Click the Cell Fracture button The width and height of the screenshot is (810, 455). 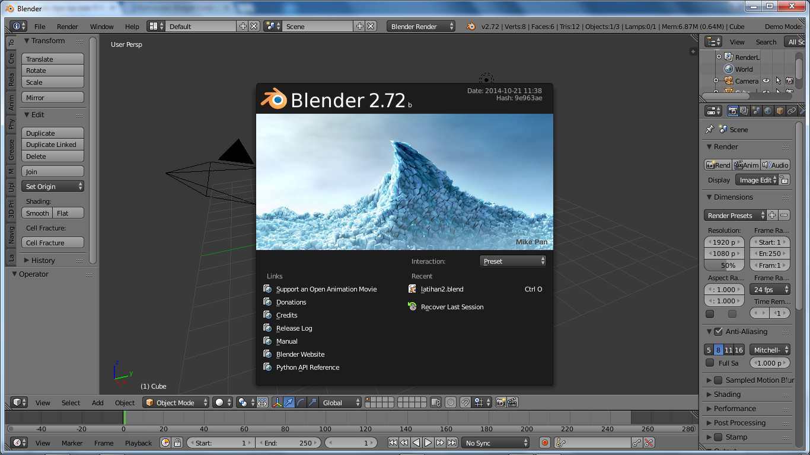tap(53, 242)
